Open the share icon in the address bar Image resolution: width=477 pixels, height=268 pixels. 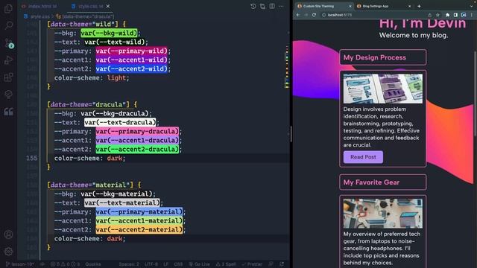tap(429, 15)
